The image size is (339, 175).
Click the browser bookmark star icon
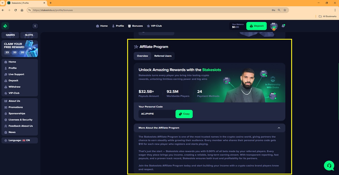point(285,10)
